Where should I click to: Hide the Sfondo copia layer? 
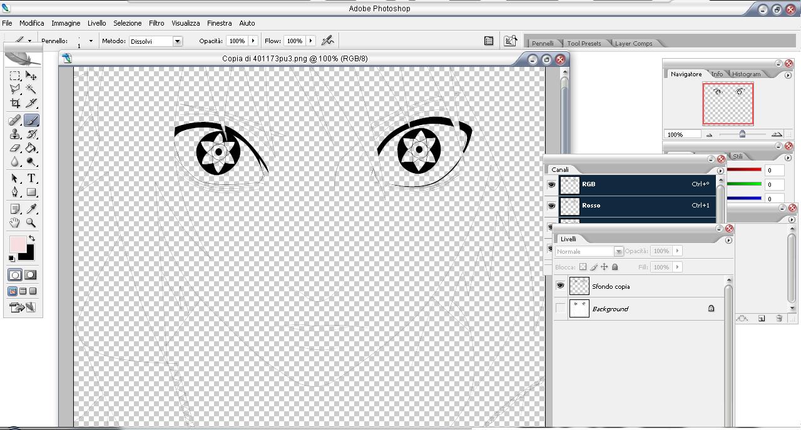pyautogui.click(x=560, y=286)
